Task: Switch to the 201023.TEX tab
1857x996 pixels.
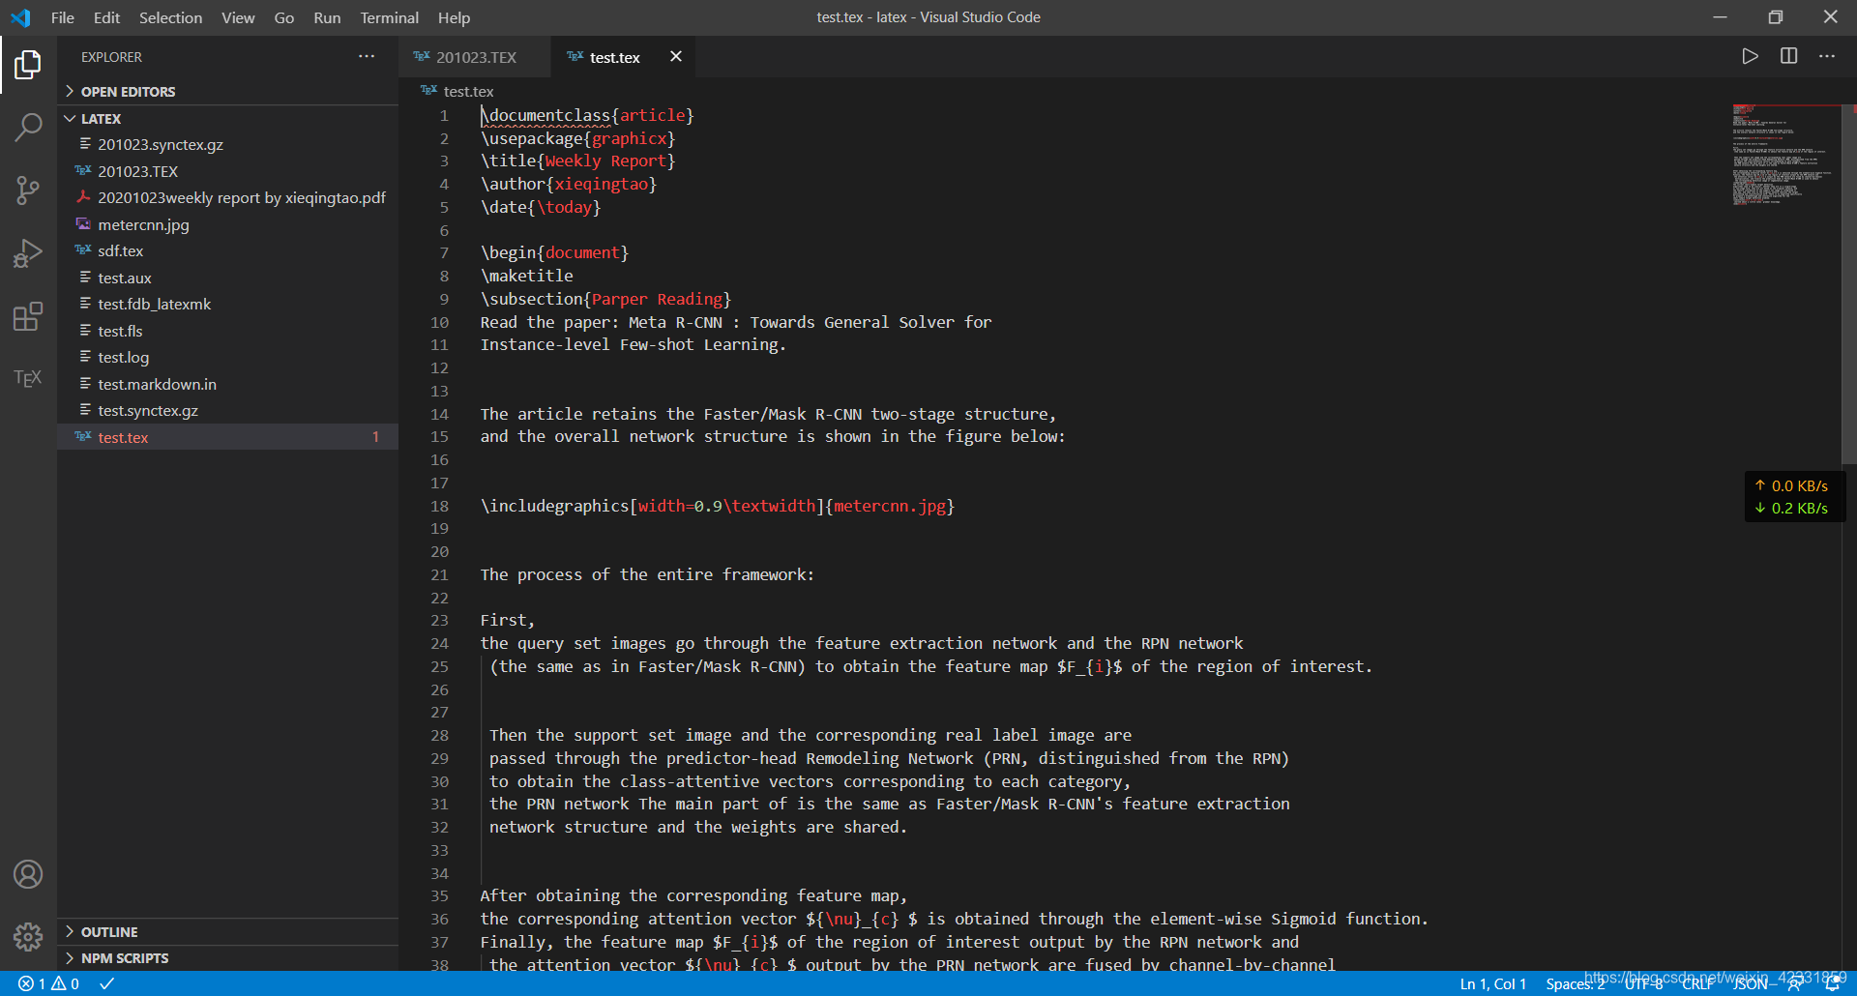Action: tap(474, 56)
